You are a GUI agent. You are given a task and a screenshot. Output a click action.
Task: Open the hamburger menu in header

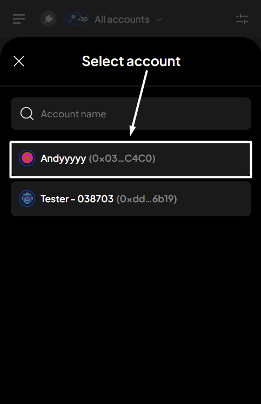(x=19, y=19)
